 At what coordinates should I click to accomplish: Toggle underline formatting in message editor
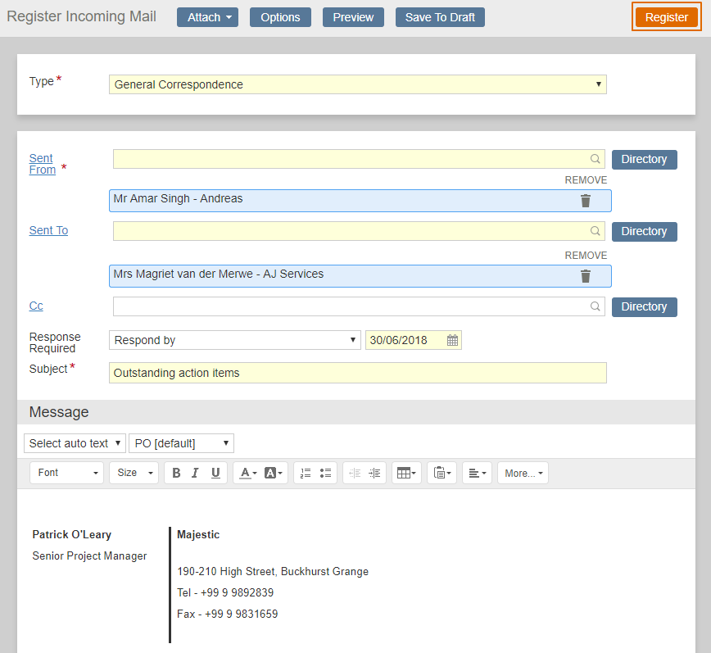pos(215,473)
